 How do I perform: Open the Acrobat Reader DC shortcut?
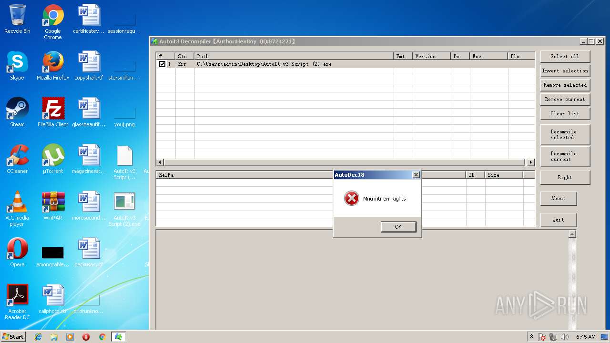click(17, 303)
